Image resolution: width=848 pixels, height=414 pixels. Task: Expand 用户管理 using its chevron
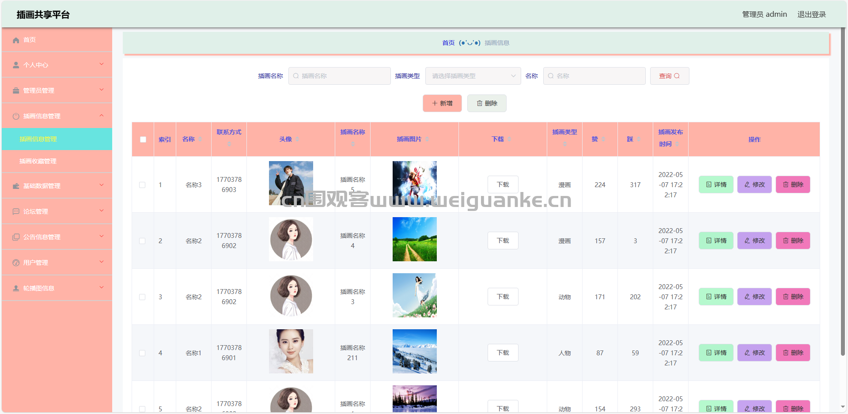pyautogui.click(x=102, y=262)
